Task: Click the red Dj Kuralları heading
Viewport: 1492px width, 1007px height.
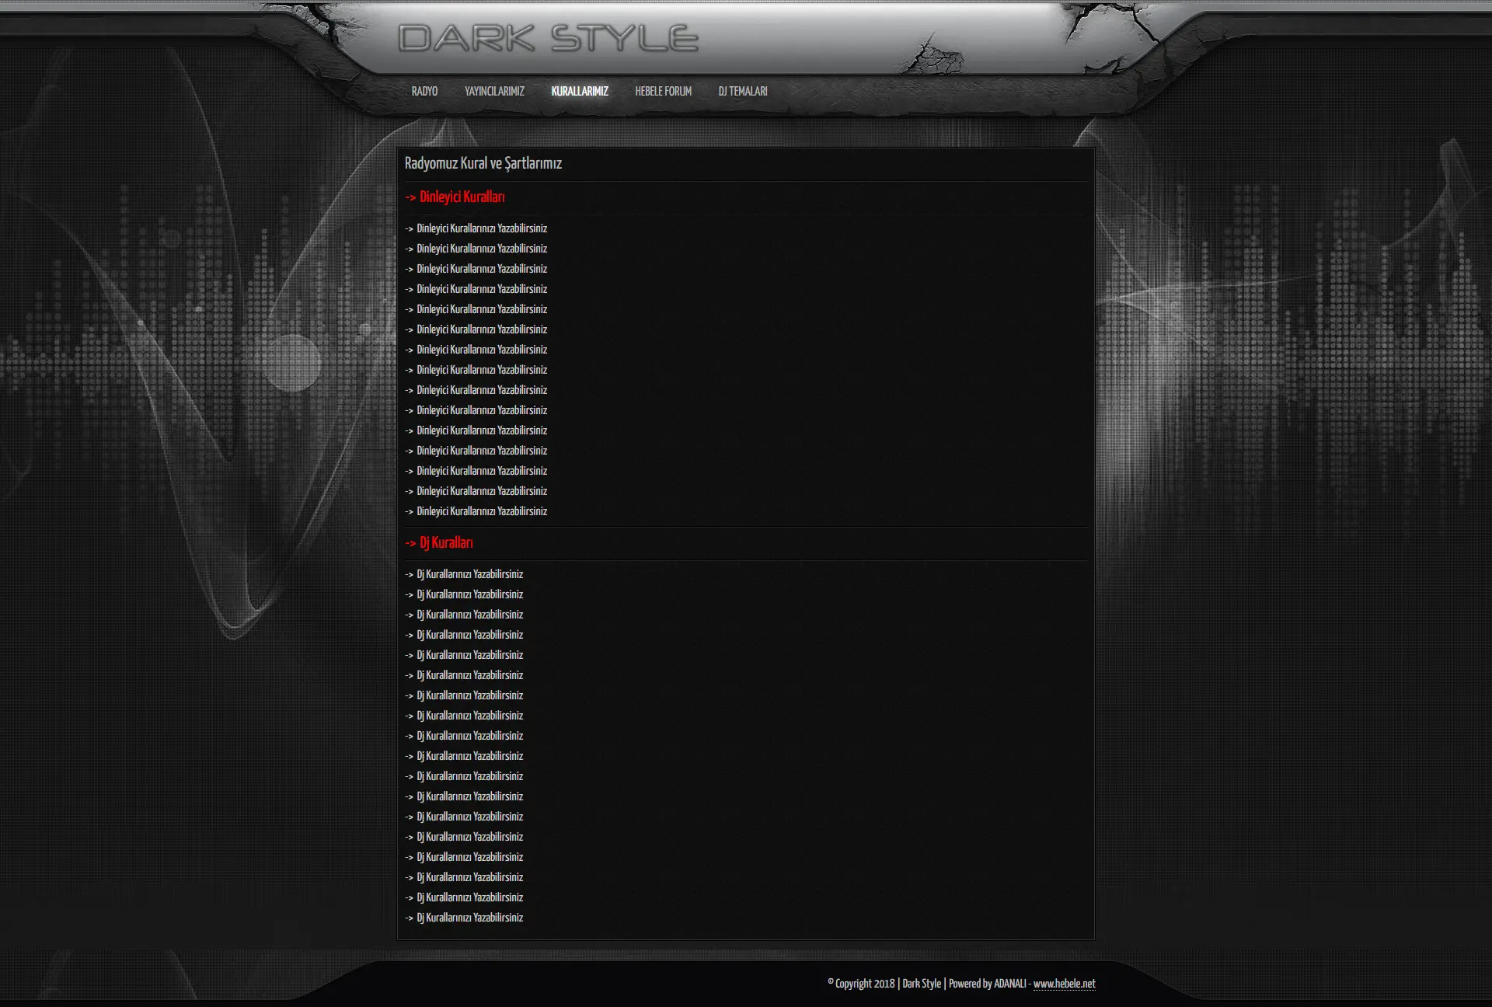Action: [x=438, y=543]
